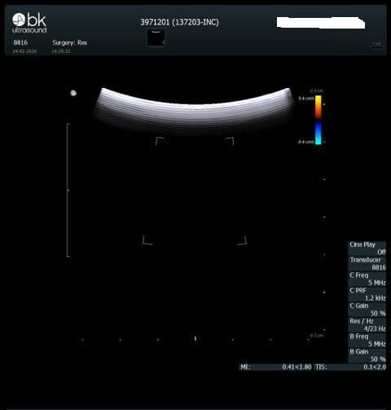Click the Surgery: Res preset label
Viewport: 391px width, 410px height.
point(70,42)
